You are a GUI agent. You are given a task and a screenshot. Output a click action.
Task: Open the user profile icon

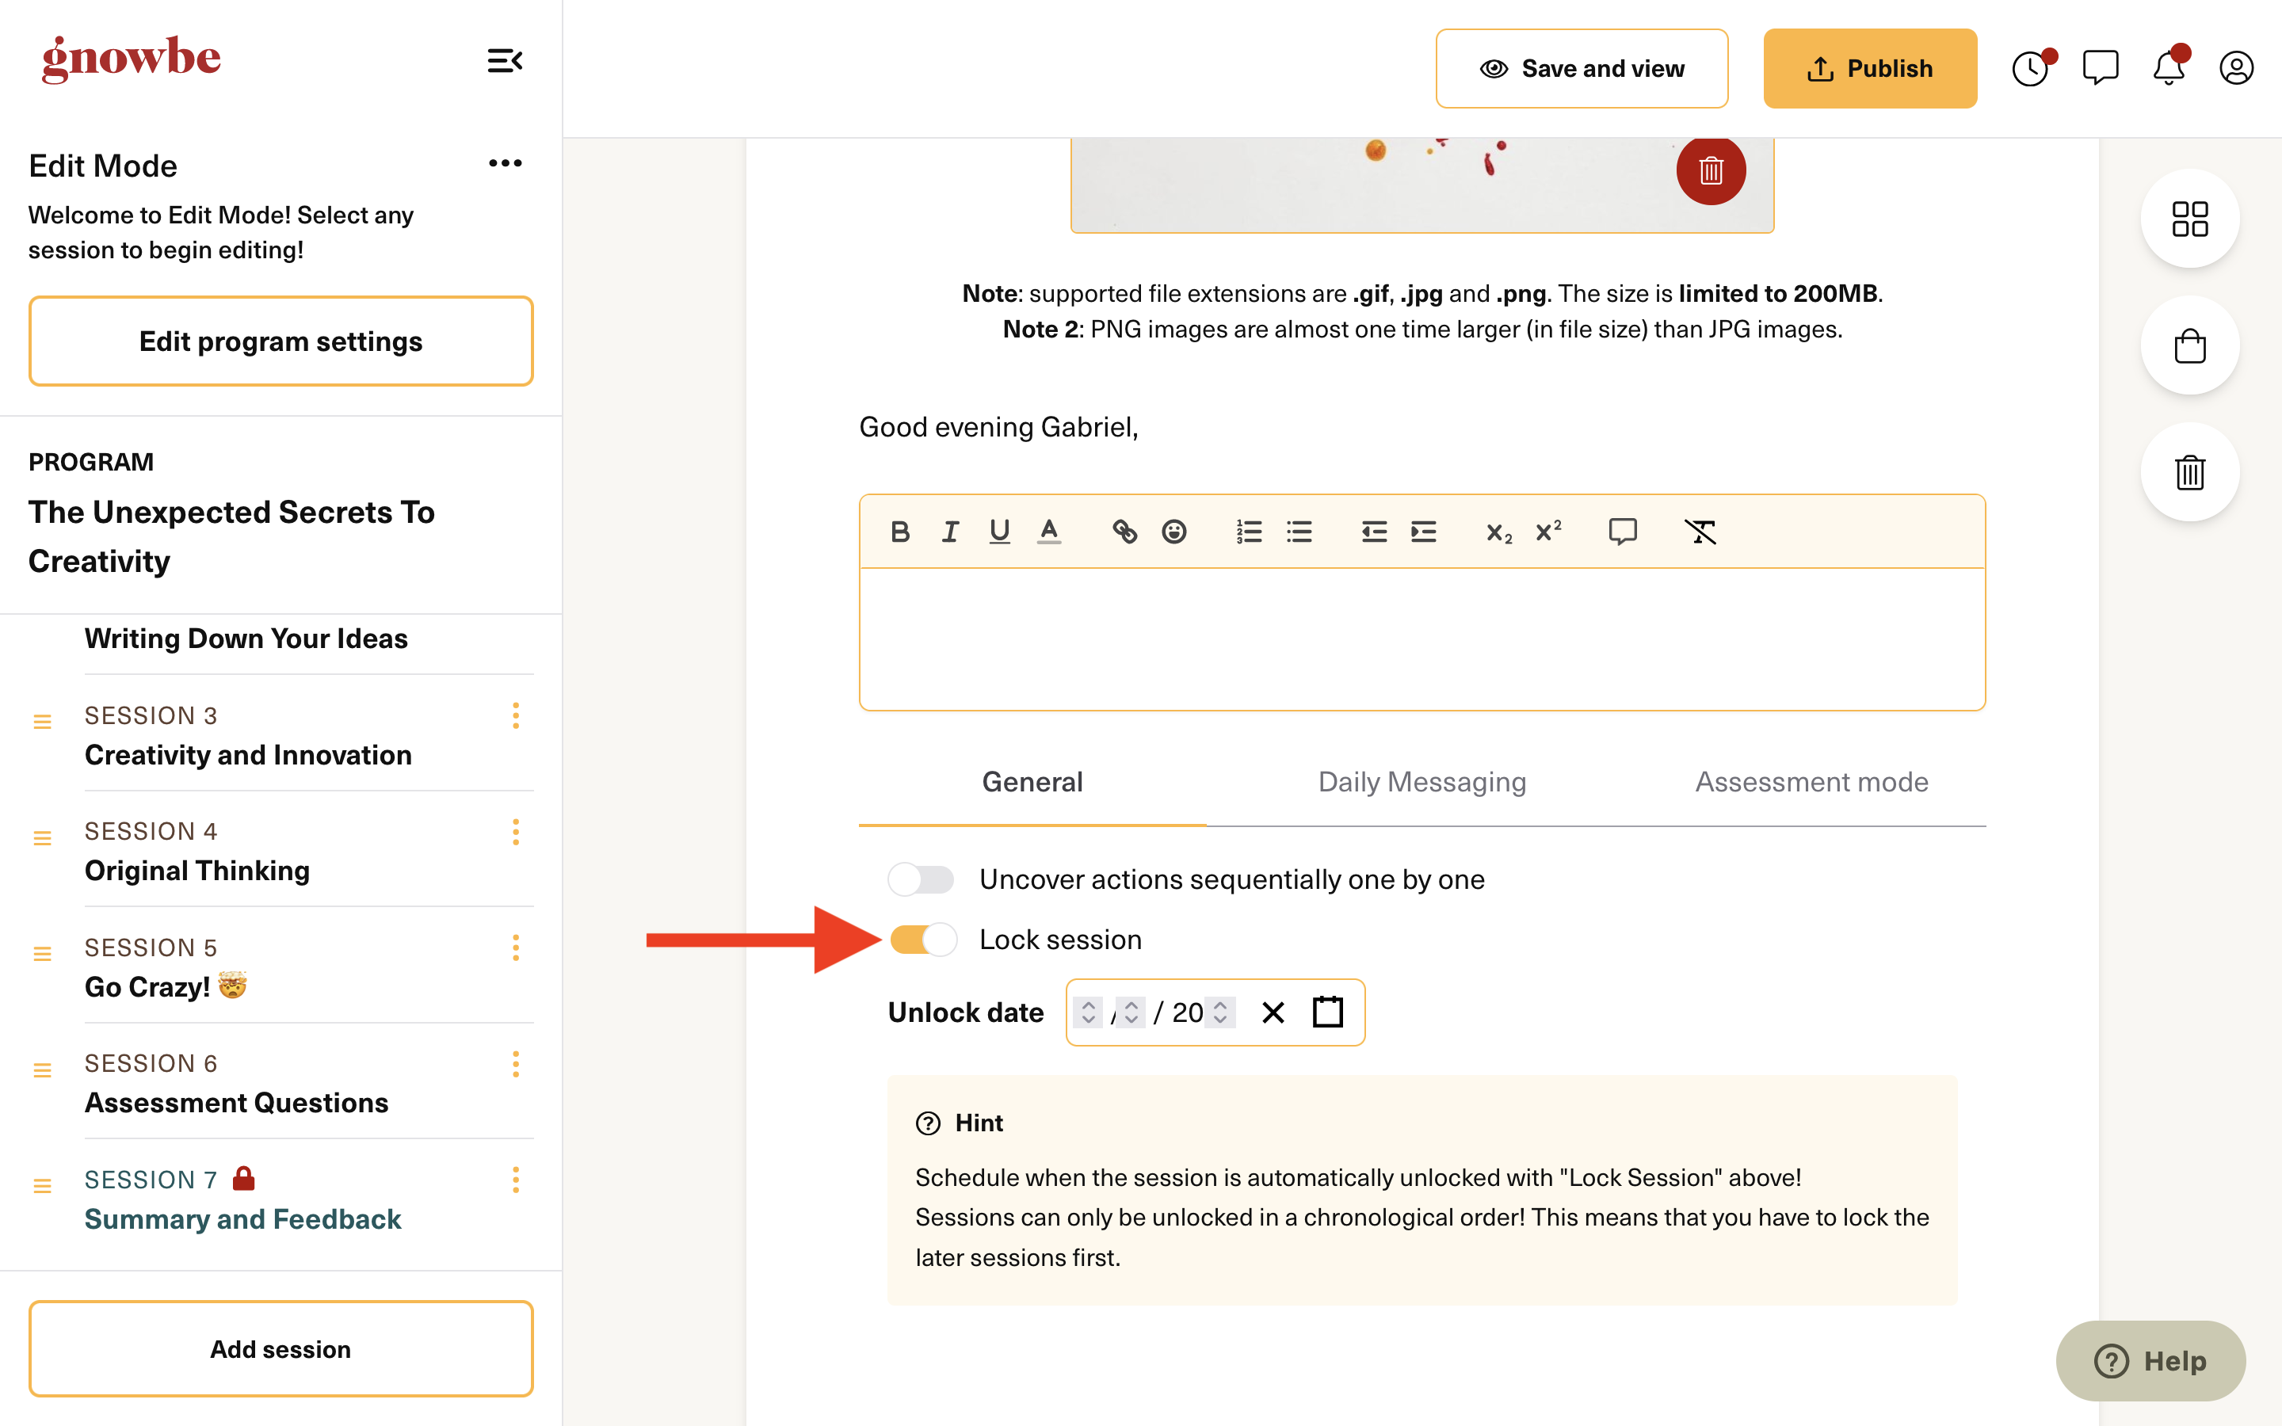point(2236,69)
